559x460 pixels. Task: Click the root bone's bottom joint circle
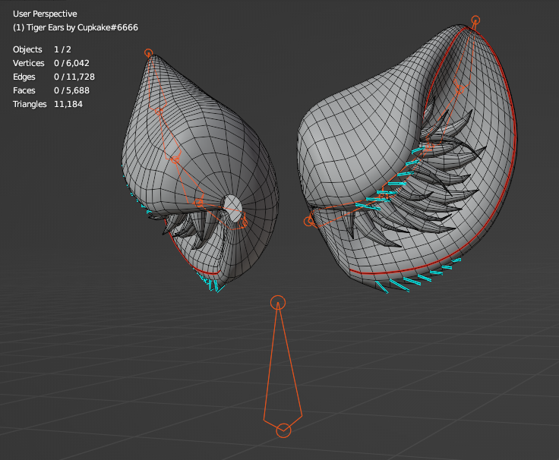click(x=283, y=430)
